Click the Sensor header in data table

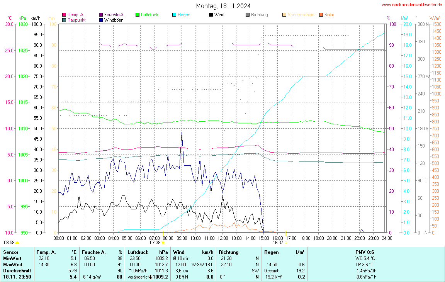click(11, 252)
